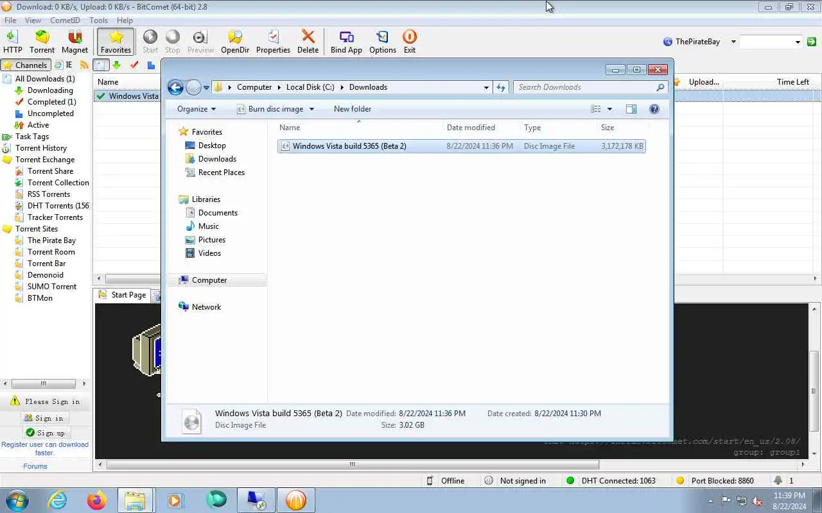Sort files by Date modified column
The image size is (822, 513).
coord(471,128)
